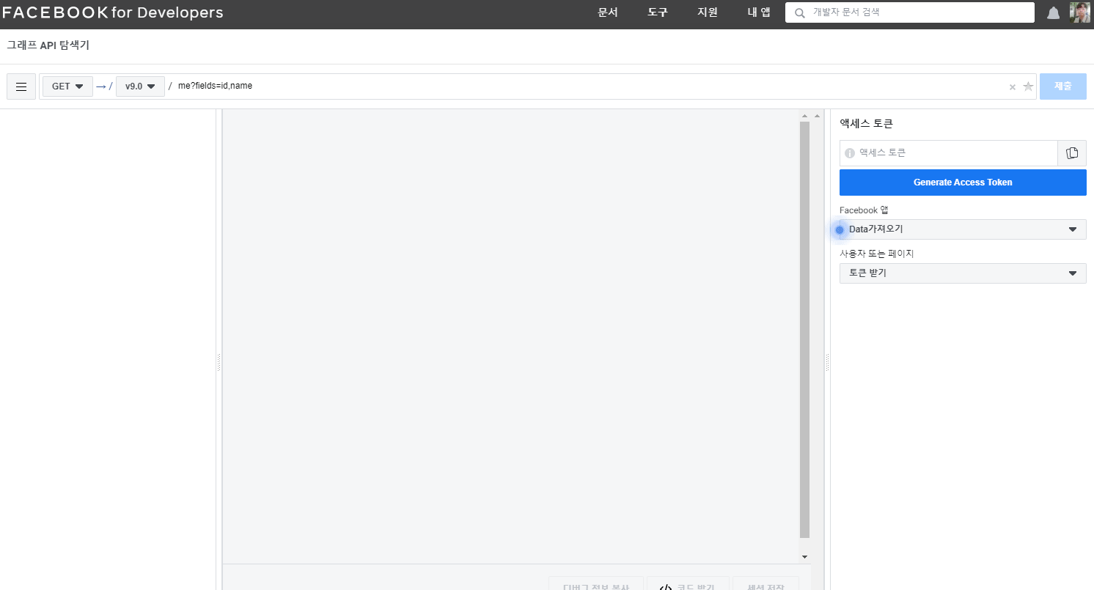
Task: Click the magnifying glass in search bar
Action: point(799,12)
